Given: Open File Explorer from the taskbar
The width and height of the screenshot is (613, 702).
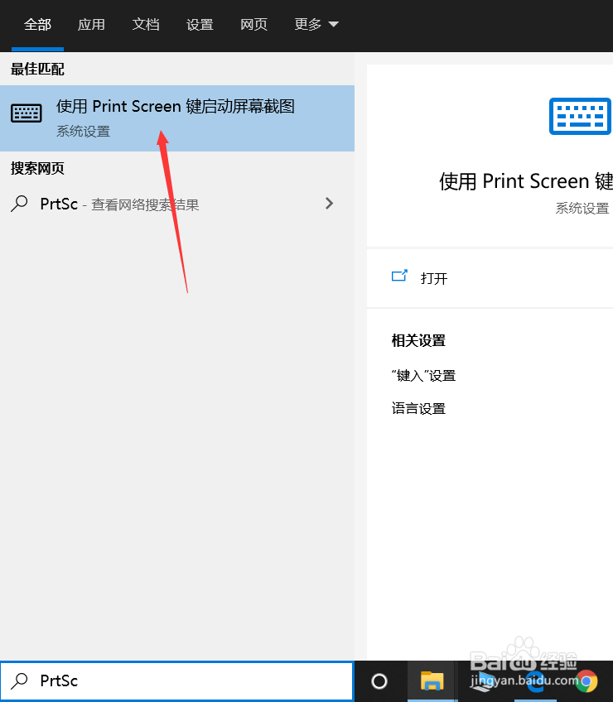Looking at the screenshot, I should (x=432, y=681).
